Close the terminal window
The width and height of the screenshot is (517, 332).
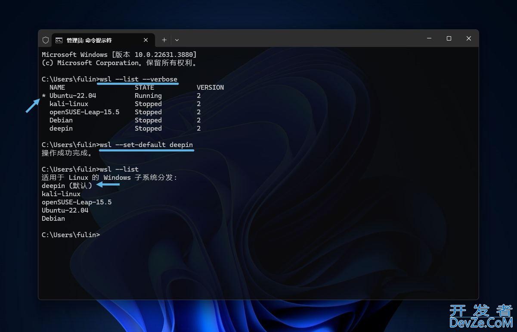click(x=469, y=38)
